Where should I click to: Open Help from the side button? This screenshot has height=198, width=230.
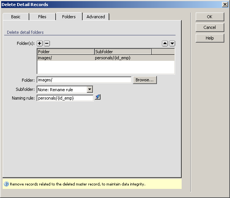[209, 38]
